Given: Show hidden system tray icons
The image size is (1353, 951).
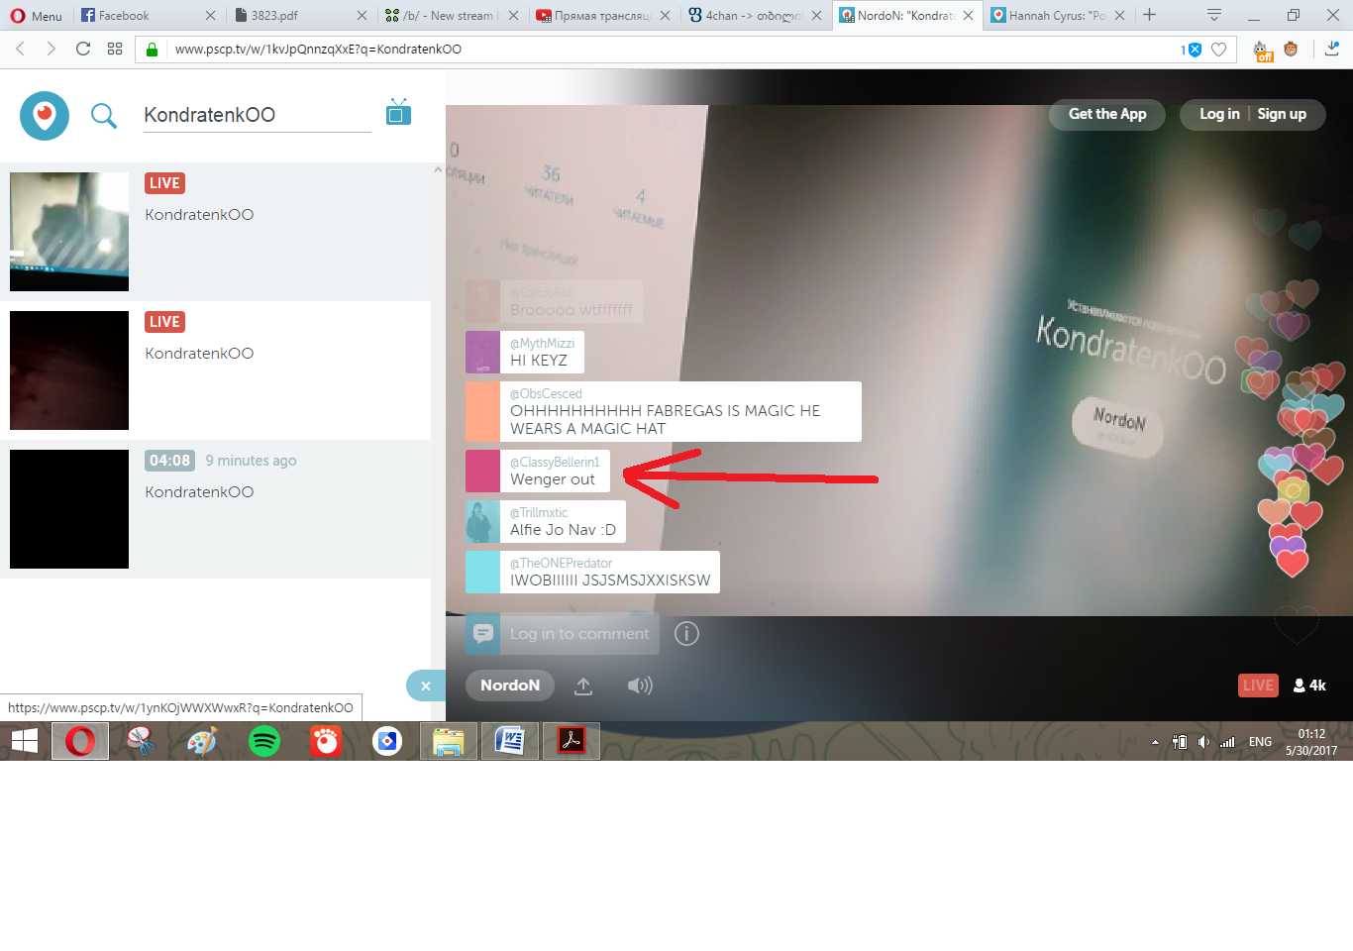Looking at the screenshot, I should pyautogui.click(x=1155, y=742).
